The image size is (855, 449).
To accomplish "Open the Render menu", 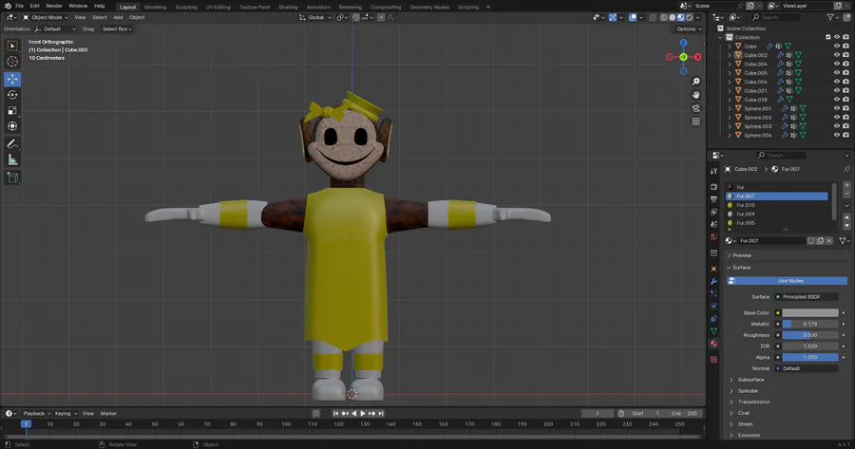I will pos(54,6).
